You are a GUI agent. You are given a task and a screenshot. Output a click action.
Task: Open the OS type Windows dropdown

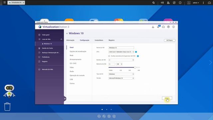click(x=121, y=74)
